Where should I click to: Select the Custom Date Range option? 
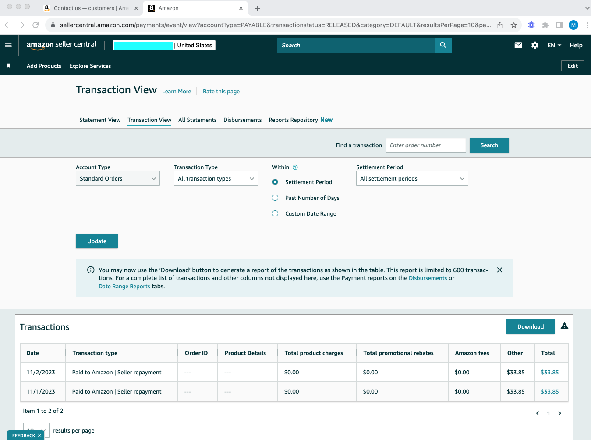click(x=275, y=213)
